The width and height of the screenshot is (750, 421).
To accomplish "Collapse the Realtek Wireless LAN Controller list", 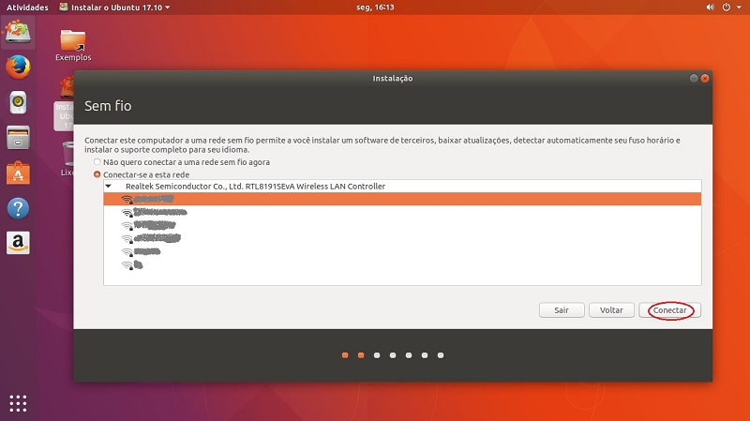I will pos(109,186).
